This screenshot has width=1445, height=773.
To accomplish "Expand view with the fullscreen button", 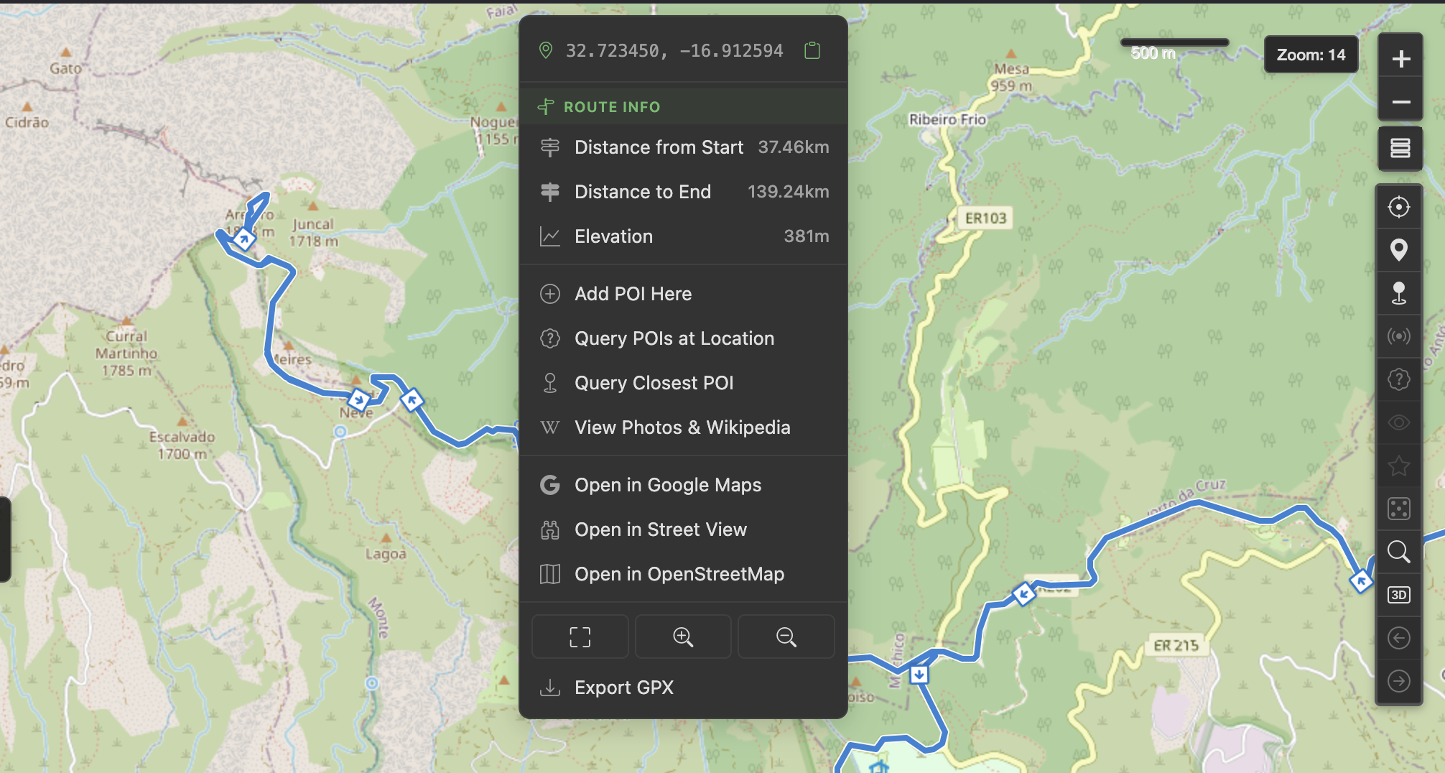I will pyautogui.click(x=580, y=637).
